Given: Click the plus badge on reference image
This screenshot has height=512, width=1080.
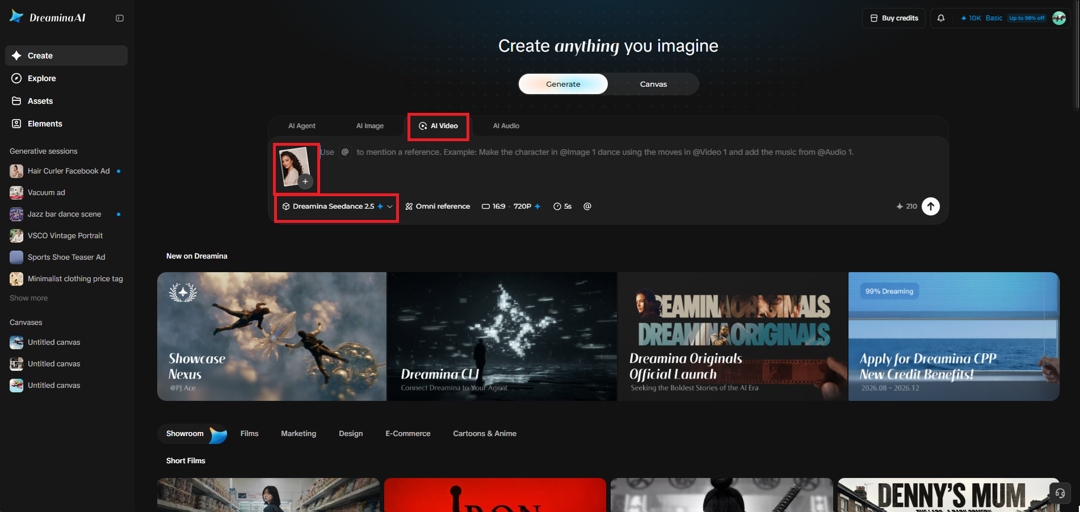Looking at the screenshot, I should [x=305, y=181].
